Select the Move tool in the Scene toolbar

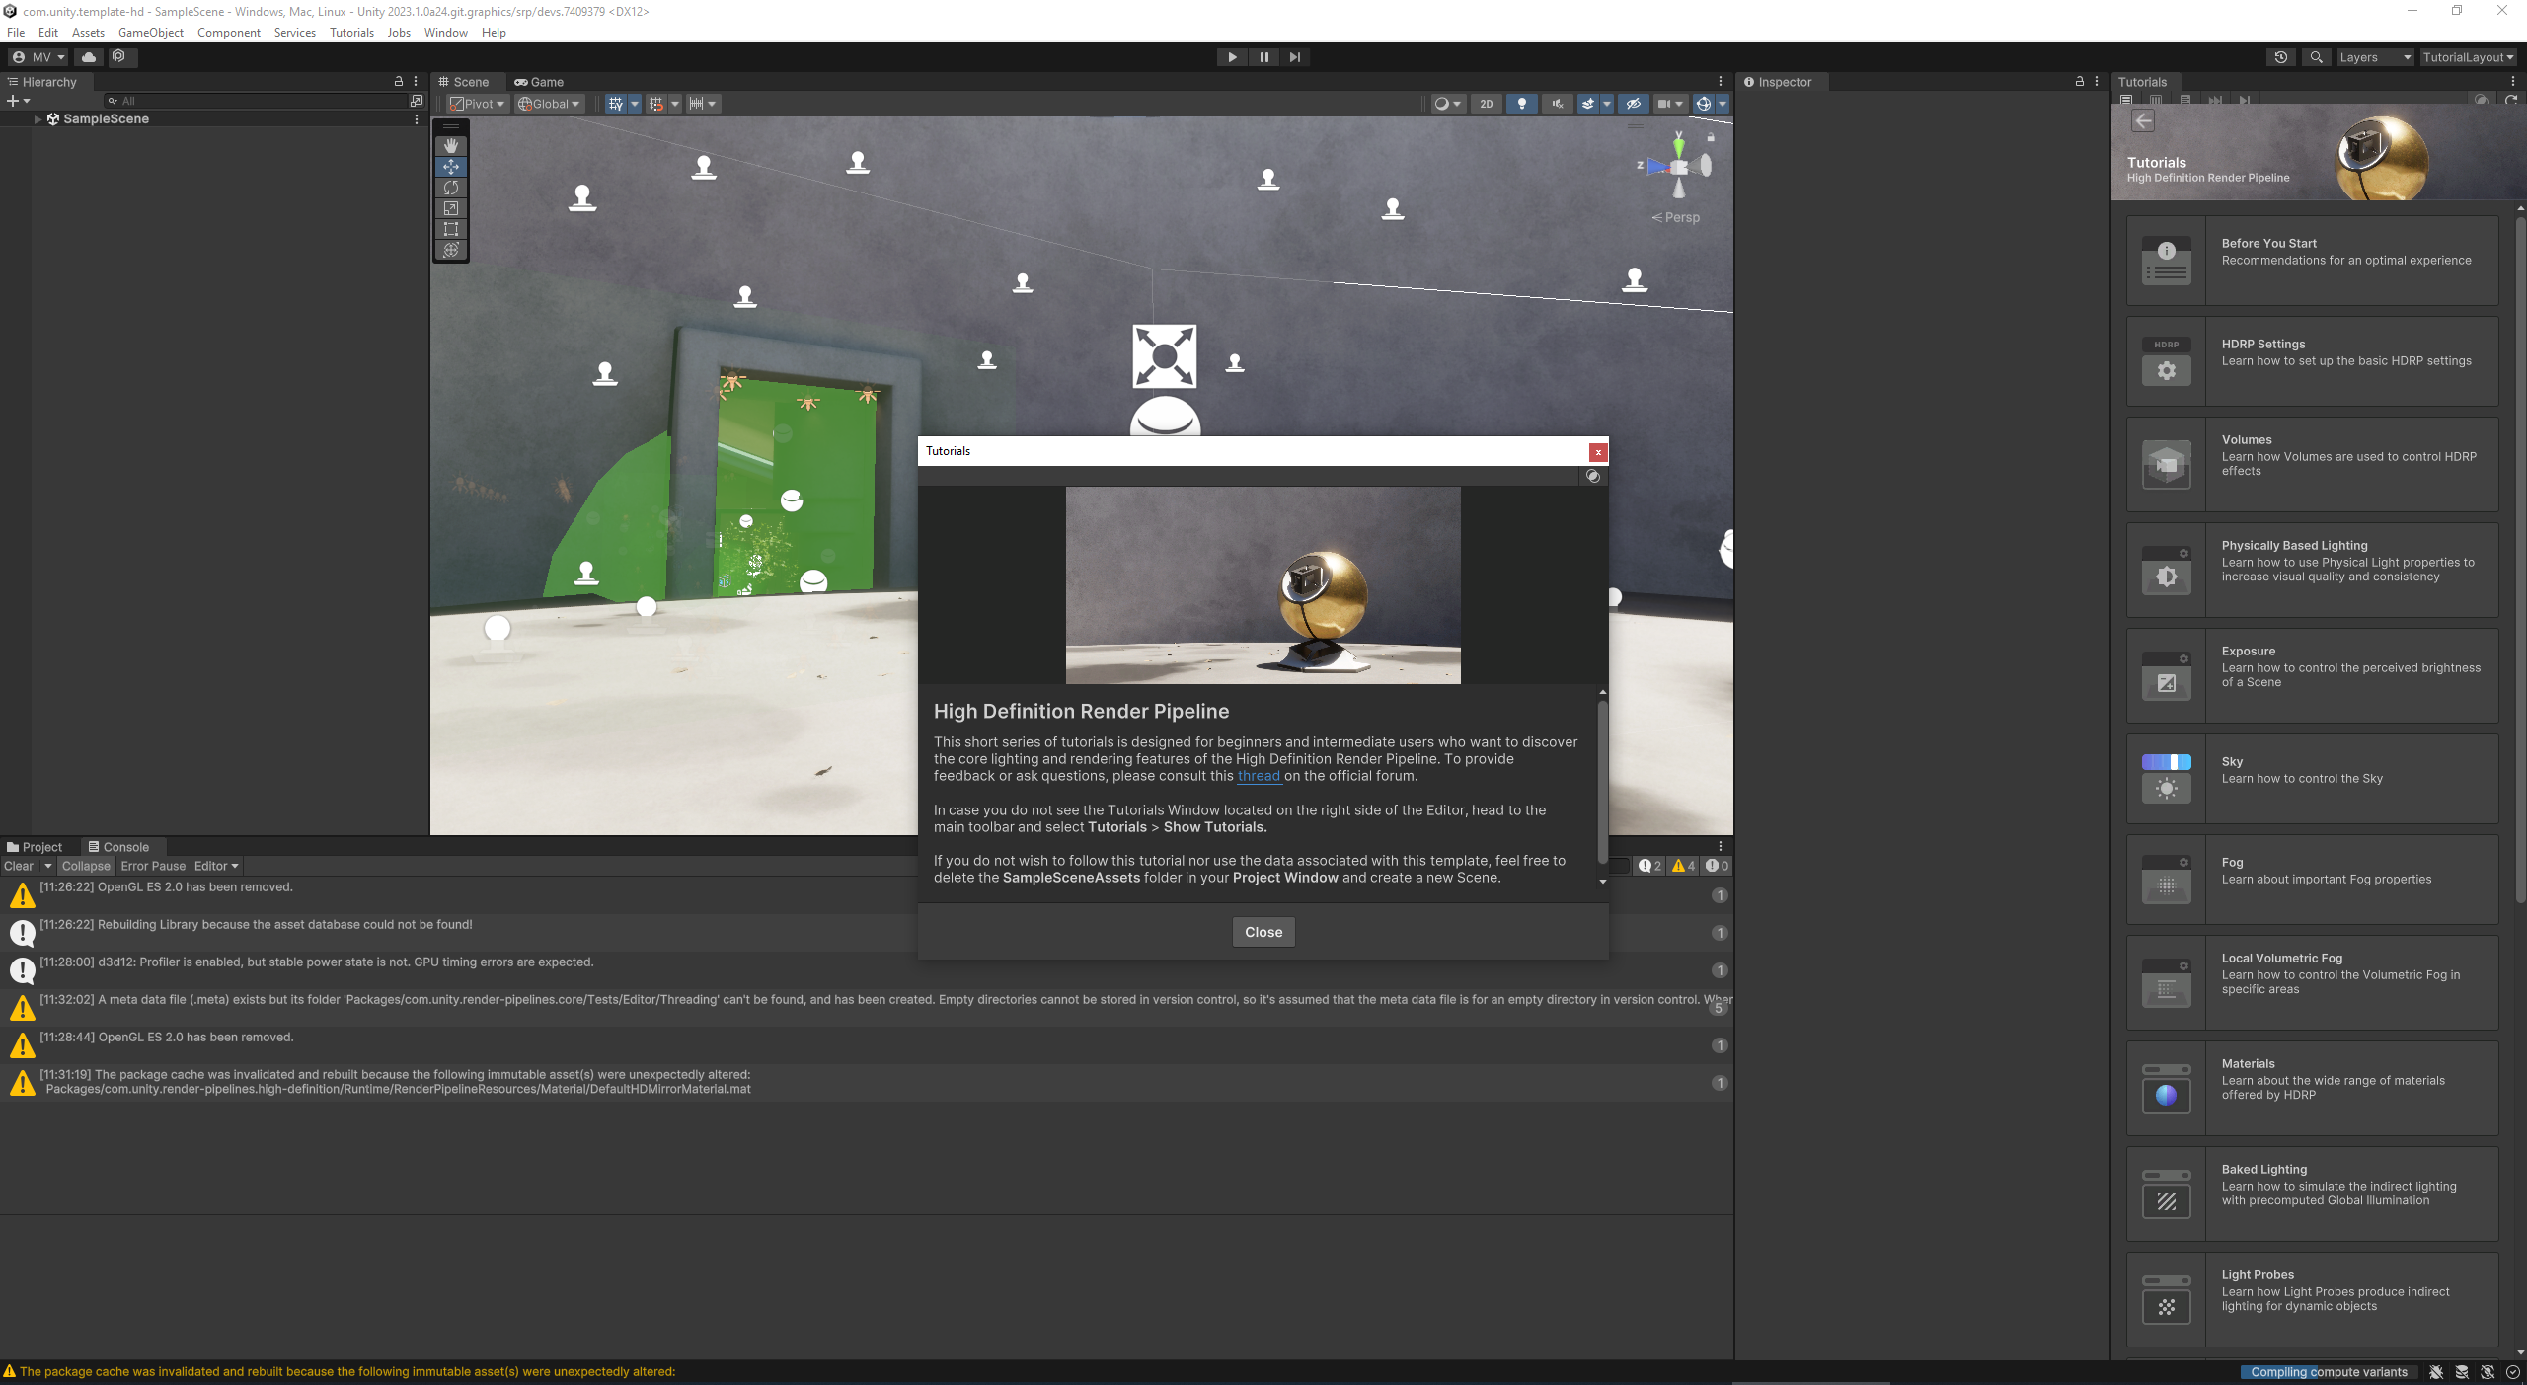tap(451, 167)
